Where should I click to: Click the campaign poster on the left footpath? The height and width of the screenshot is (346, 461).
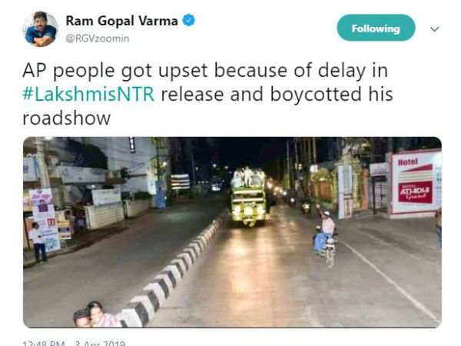(x=45, y=219)
